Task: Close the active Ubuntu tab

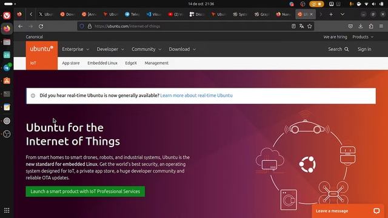Action: pyautogui.click(x=311, y=15)
